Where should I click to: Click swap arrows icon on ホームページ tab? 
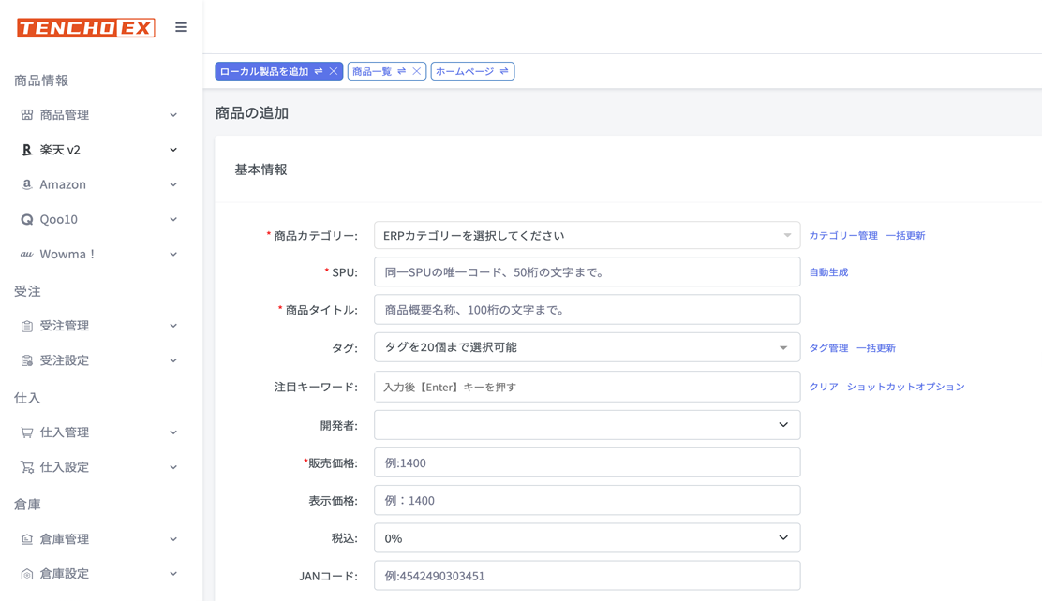pyautogui.click(x=504, y=71)
